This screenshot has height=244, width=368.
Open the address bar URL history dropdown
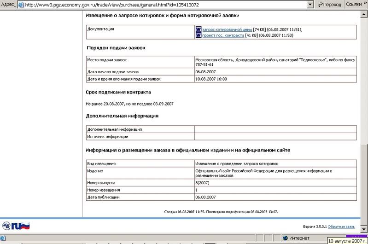coord(311,5)
